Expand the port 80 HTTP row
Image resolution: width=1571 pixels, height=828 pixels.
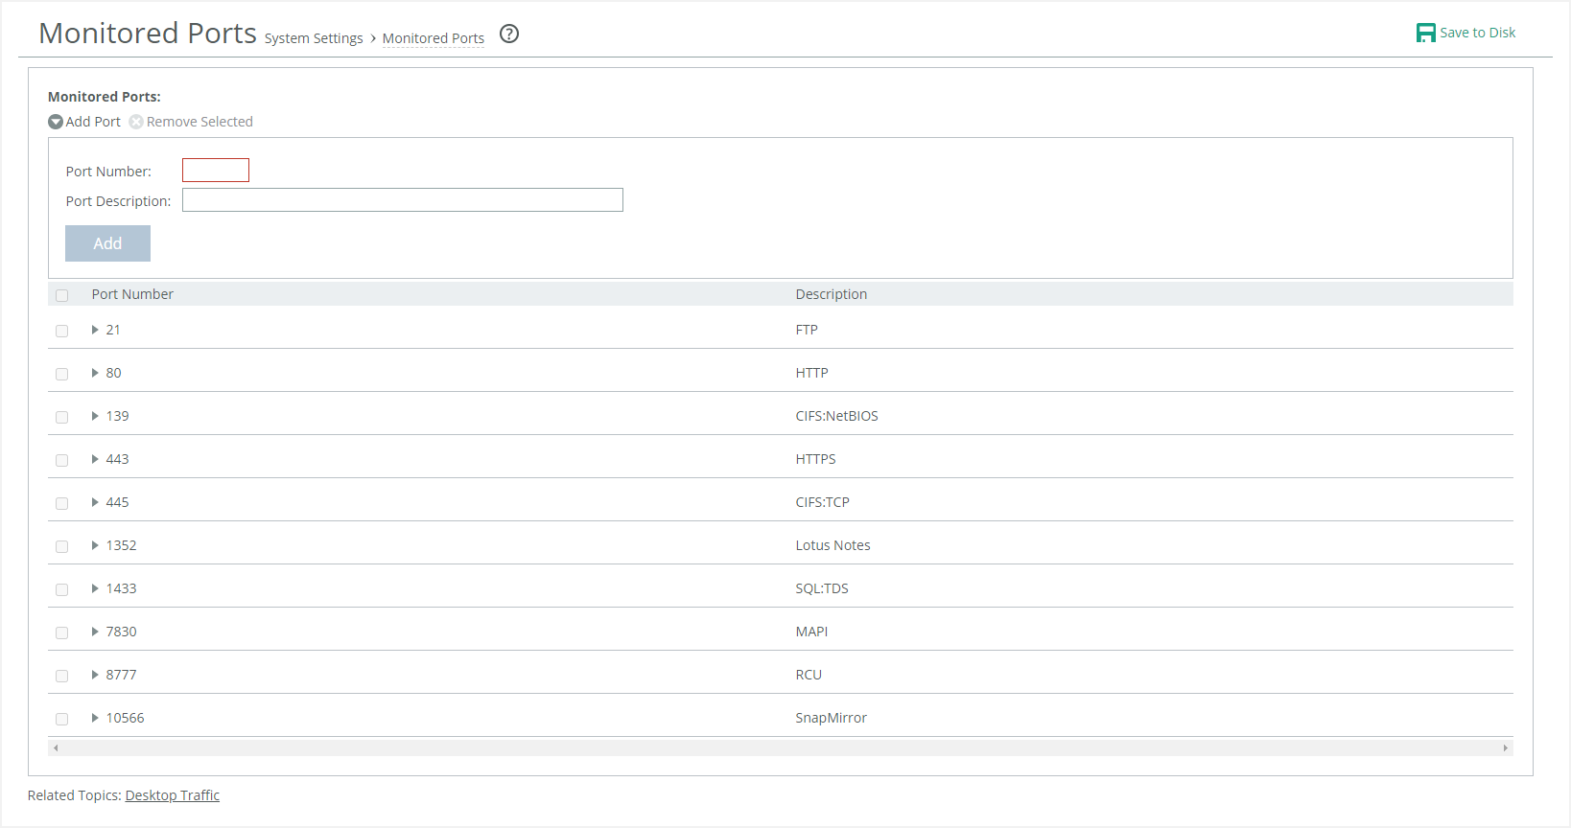95,373
